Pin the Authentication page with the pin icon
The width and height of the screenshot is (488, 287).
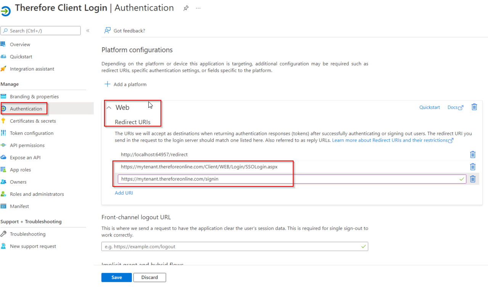point(186,8)
